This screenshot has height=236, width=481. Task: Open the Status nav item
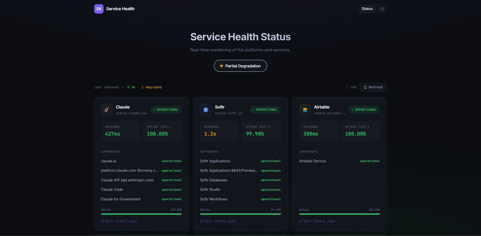pyautogui.click(x=367, y=9)
